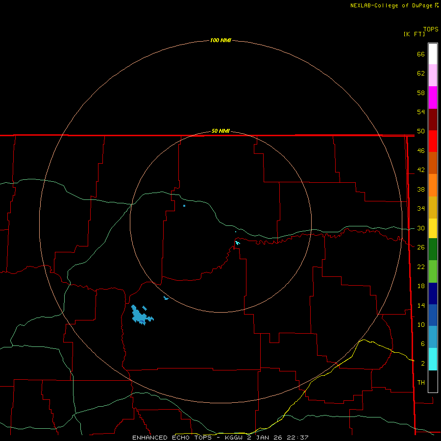Click the magenta 58 kft legend swatch
Viewport: 441px width, 441px height.
(x=433, y=98)
